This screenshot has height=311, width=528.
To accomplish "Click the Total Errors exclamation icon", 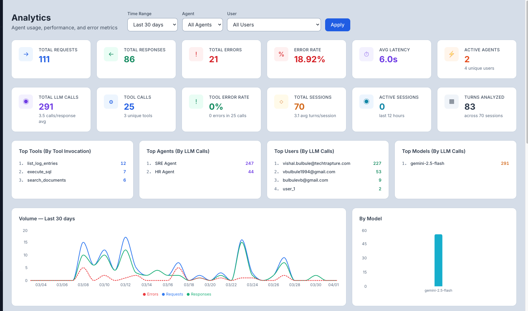I will click(196, 54).
